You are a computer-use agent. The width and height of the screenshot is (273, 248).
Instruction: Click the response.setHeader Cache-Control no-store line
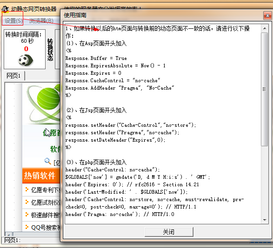[x=131, y=125]
